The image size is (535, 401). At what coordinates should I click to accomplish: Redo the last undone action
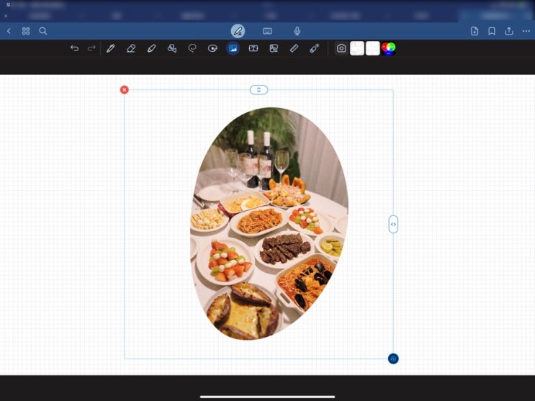pos(91,48)
